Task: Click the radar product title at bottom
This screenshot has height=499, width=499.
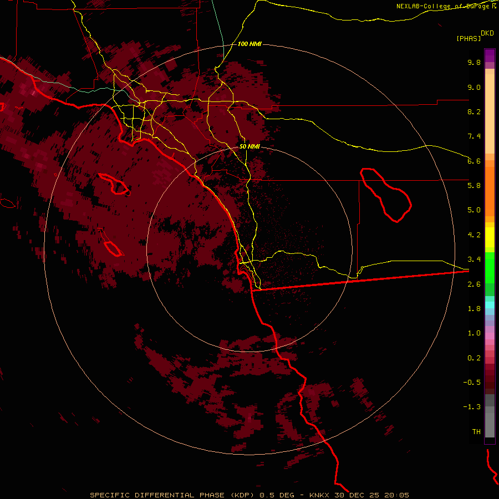Action: (249, 495)
